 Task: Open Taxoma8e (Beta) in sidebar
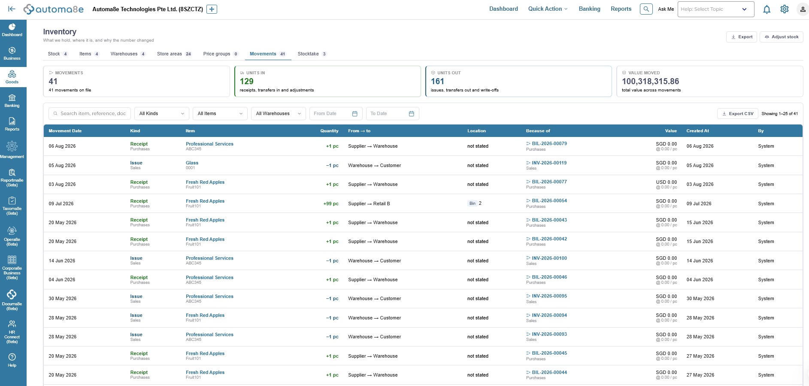pyautogui.click(x=12, y=206)
